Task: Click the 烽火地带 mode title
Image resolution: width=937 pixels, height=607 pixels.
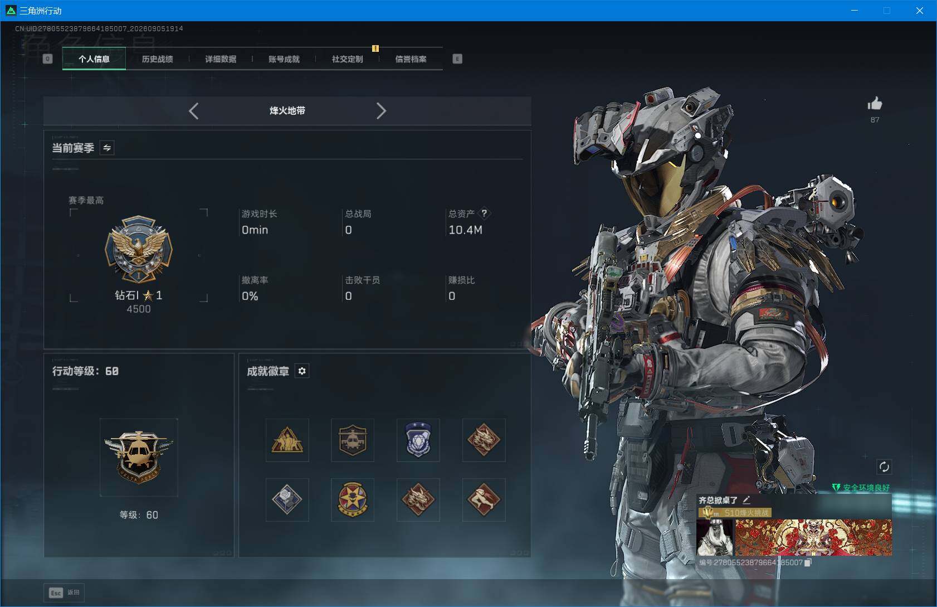Action: click(287, 110)
